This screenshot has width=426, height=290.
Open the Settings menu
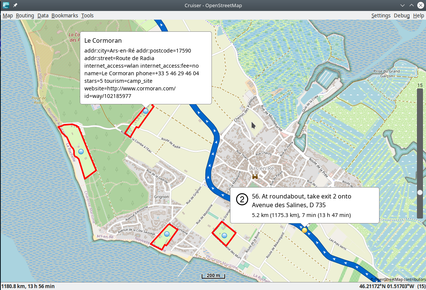point(381,16)
